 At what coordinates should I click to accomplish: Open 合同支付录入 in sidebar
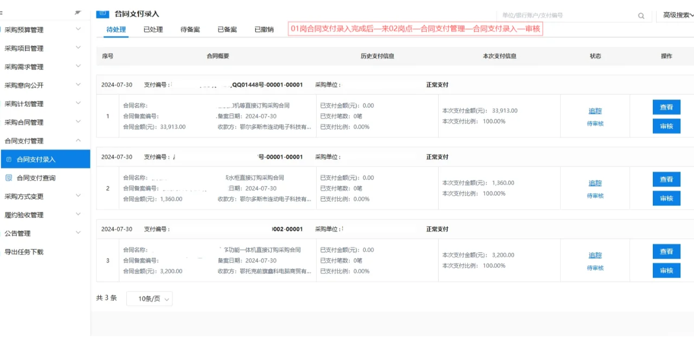(45, 159)
